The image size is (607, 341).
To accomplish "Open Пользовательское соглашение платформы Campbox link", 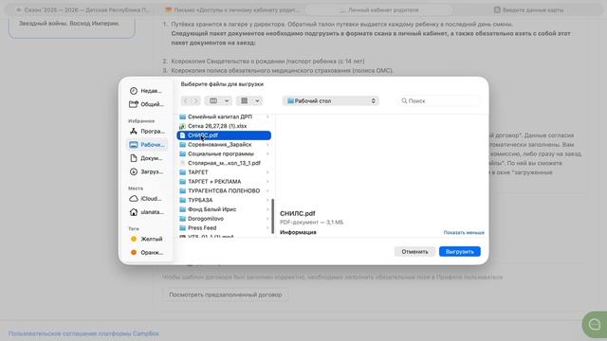I will point(83,333).
